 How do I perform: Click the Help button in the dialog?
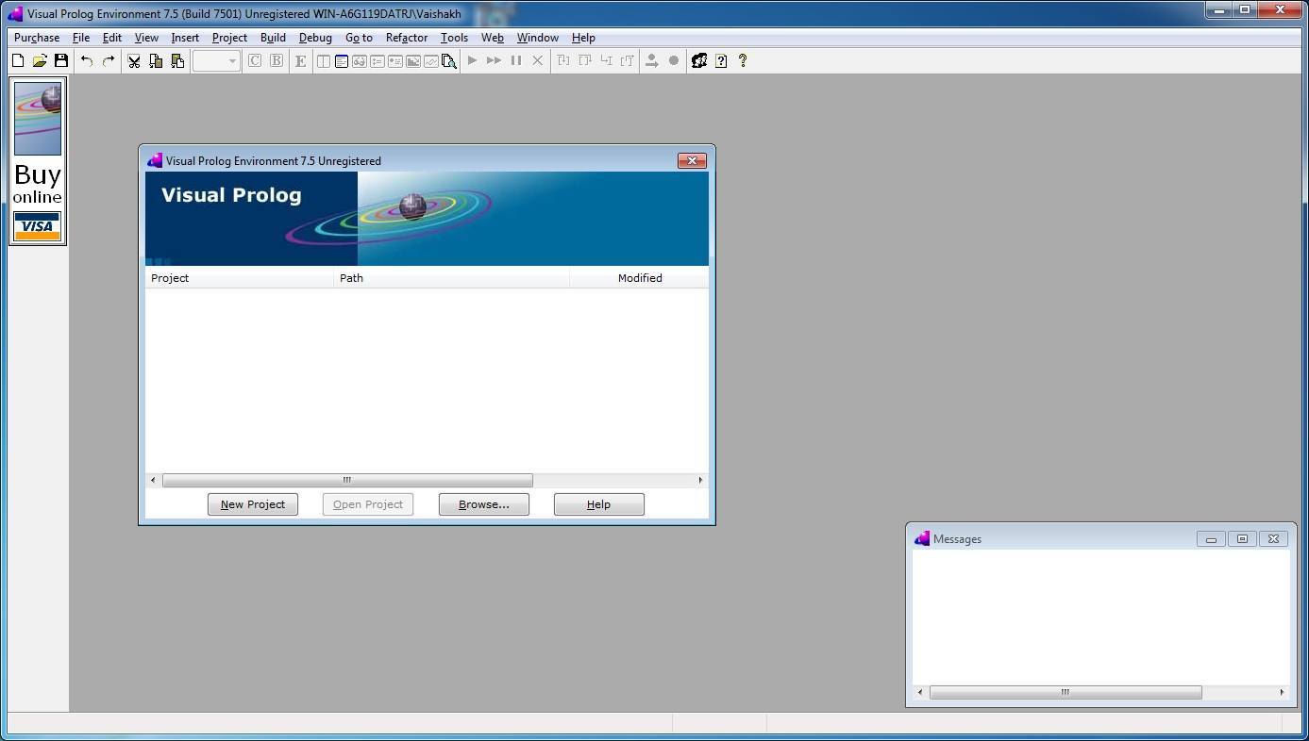599,504
